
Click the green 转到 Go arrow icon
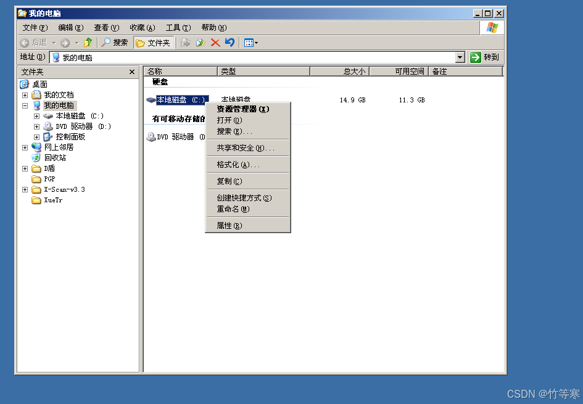pyautogui.click(x=475, y=57)
